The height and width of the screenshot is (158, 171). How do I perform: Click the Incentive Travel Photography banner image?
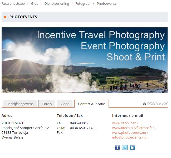(84, 60)
